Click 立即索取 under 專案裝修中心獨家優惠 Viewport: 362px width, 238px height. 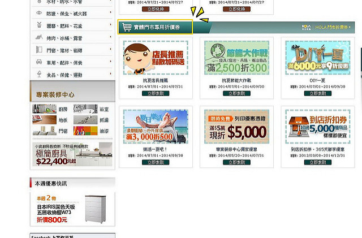point(236,162)
